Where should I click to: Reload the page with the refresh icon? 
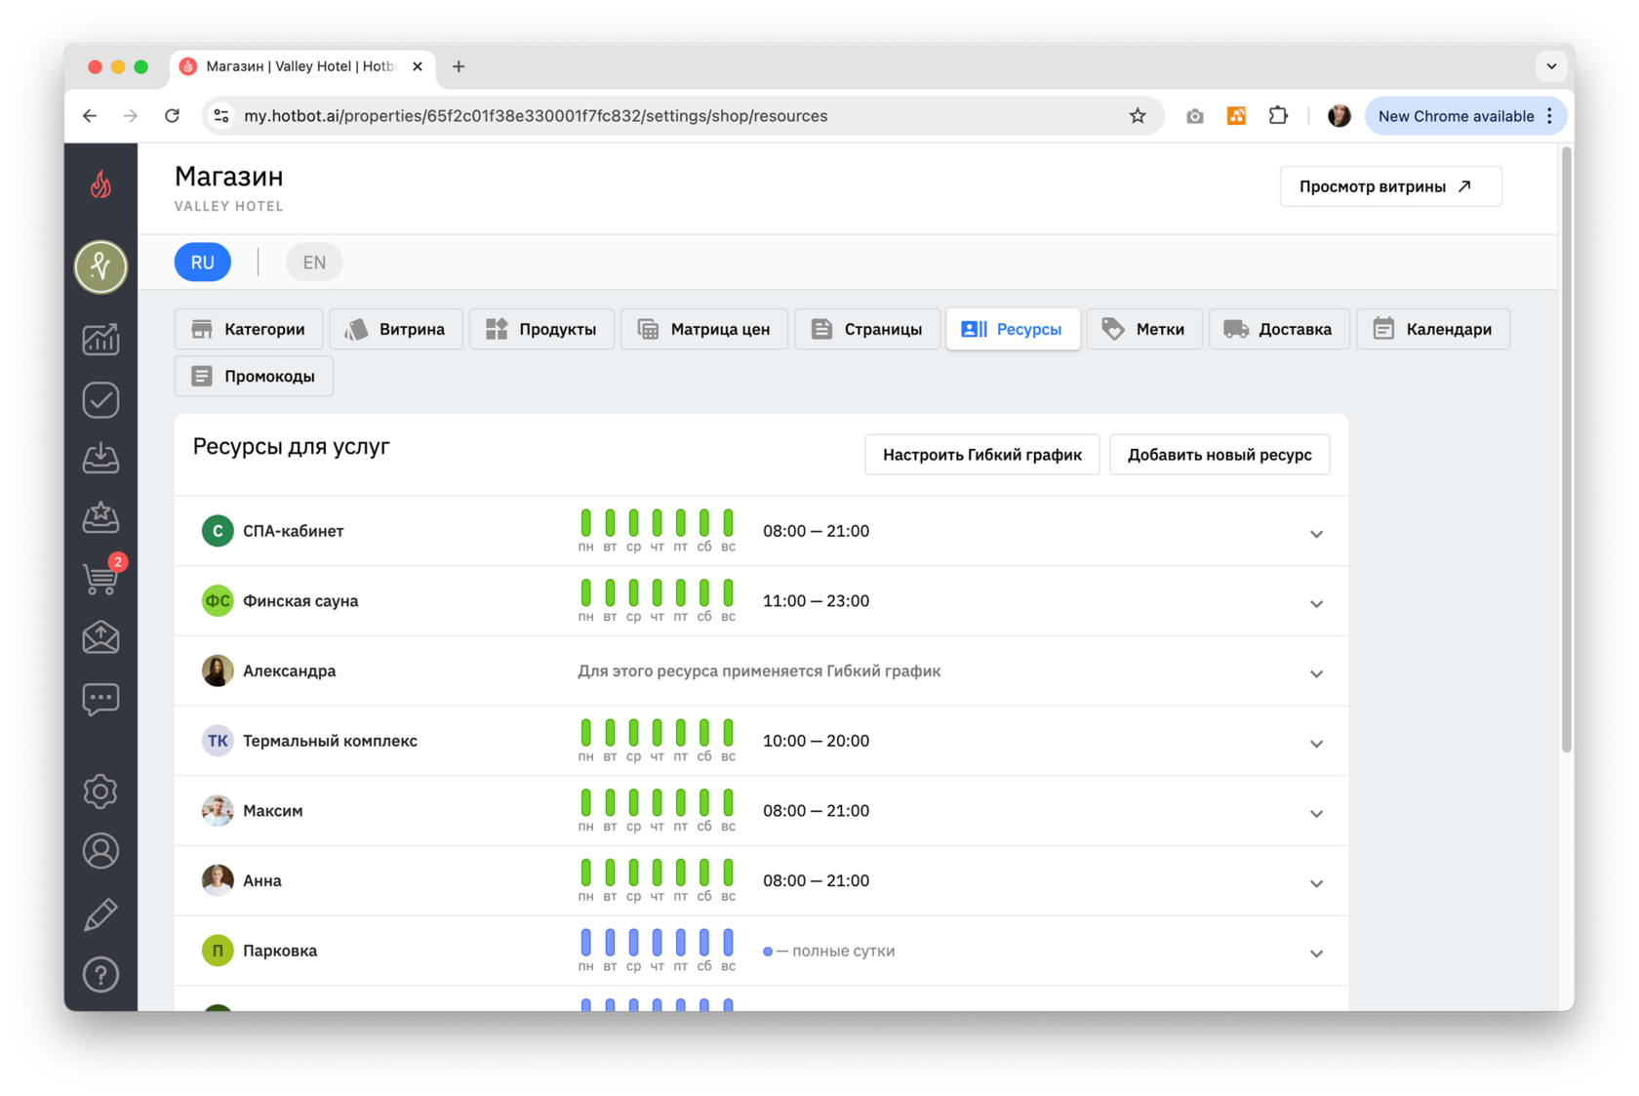point(173,116)
